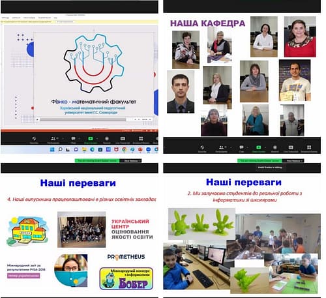Open File Explorer from the taskbar

(84, 149)
